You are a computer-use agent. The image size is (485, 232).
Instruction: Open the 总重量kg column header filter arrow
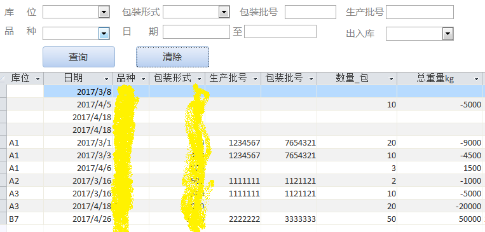click(476, 79)
